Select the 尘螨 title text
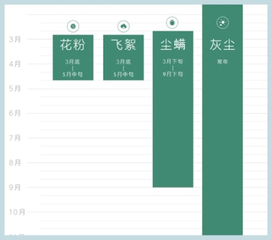This screenshot has height=240, width=272. point(173,44)
